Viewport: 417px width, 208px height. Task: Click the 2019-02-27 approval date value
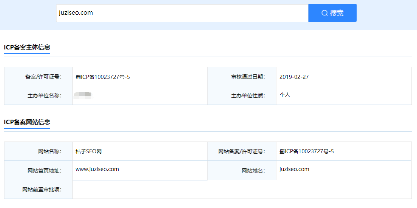[x=294, y=77]
